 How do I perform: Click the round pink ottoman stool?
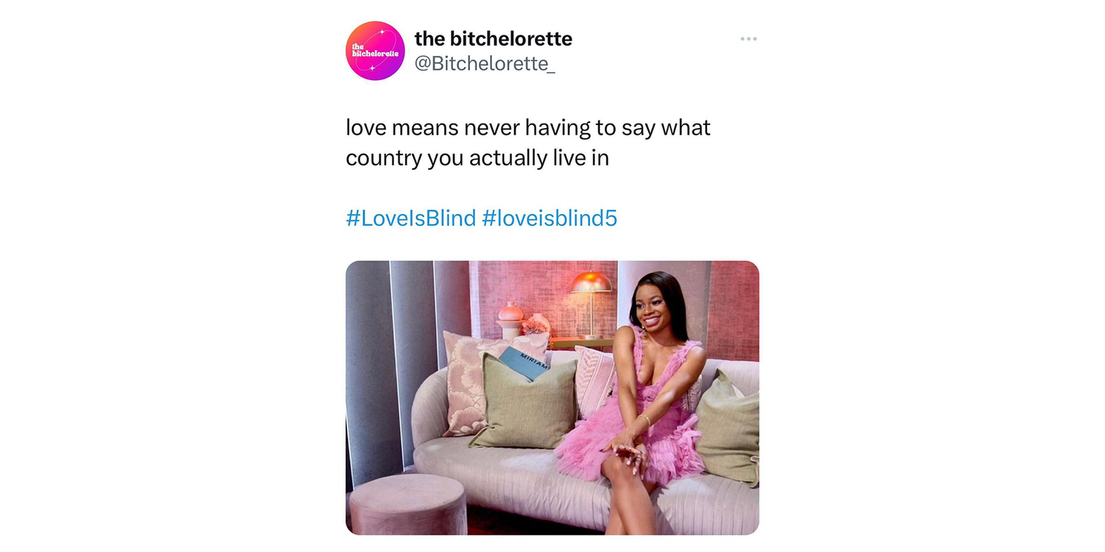coord(407,503)
